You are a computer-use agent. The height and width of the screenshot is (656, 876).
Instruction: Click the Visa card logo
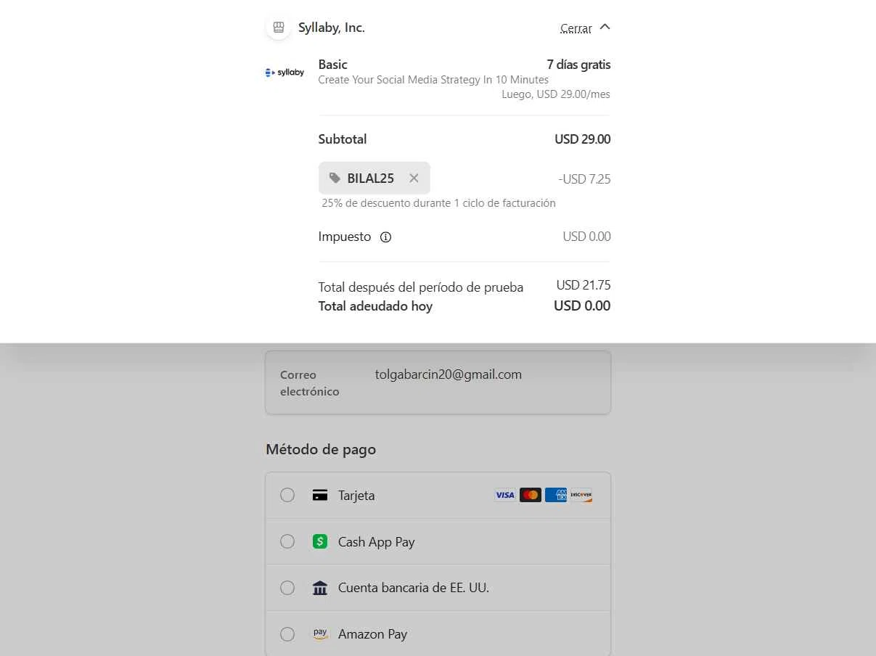point(505,495)
